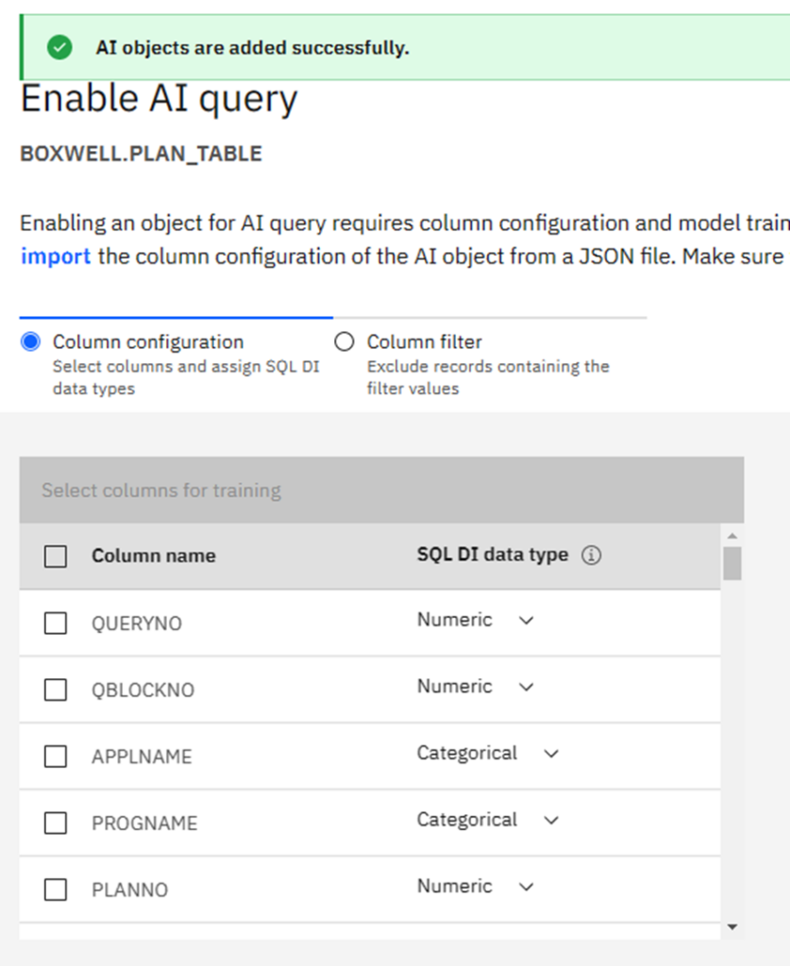The height and width of the screenshot is (966, 790).
Task: Select the PLANNO column checkbox
Action: 56,890
